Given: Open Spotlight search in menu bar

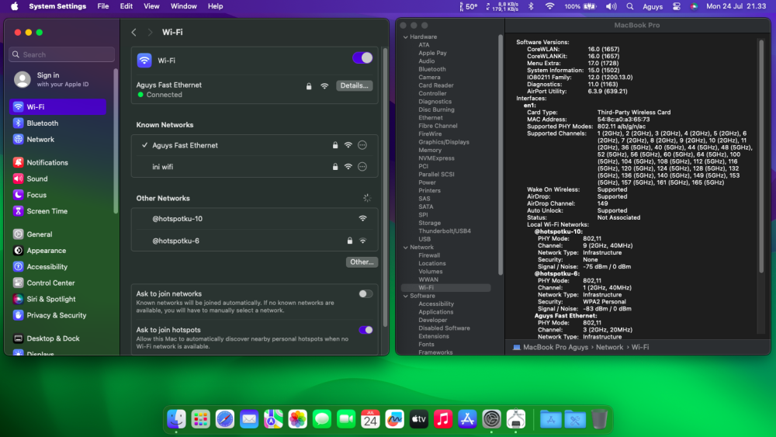Looking at the screenshot, I should click(x=629, y=6).
